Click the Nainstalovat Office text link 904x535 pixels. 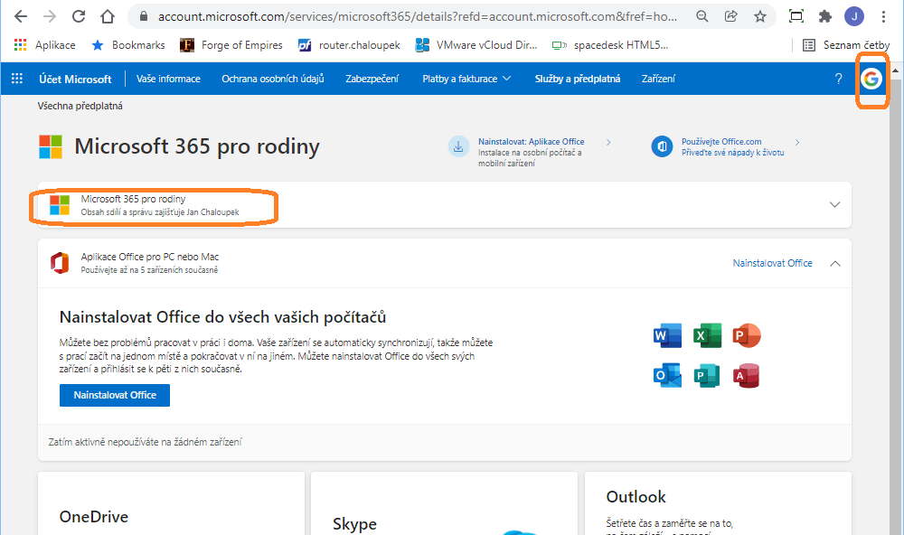pyautogui.click(x=773, y=263)
